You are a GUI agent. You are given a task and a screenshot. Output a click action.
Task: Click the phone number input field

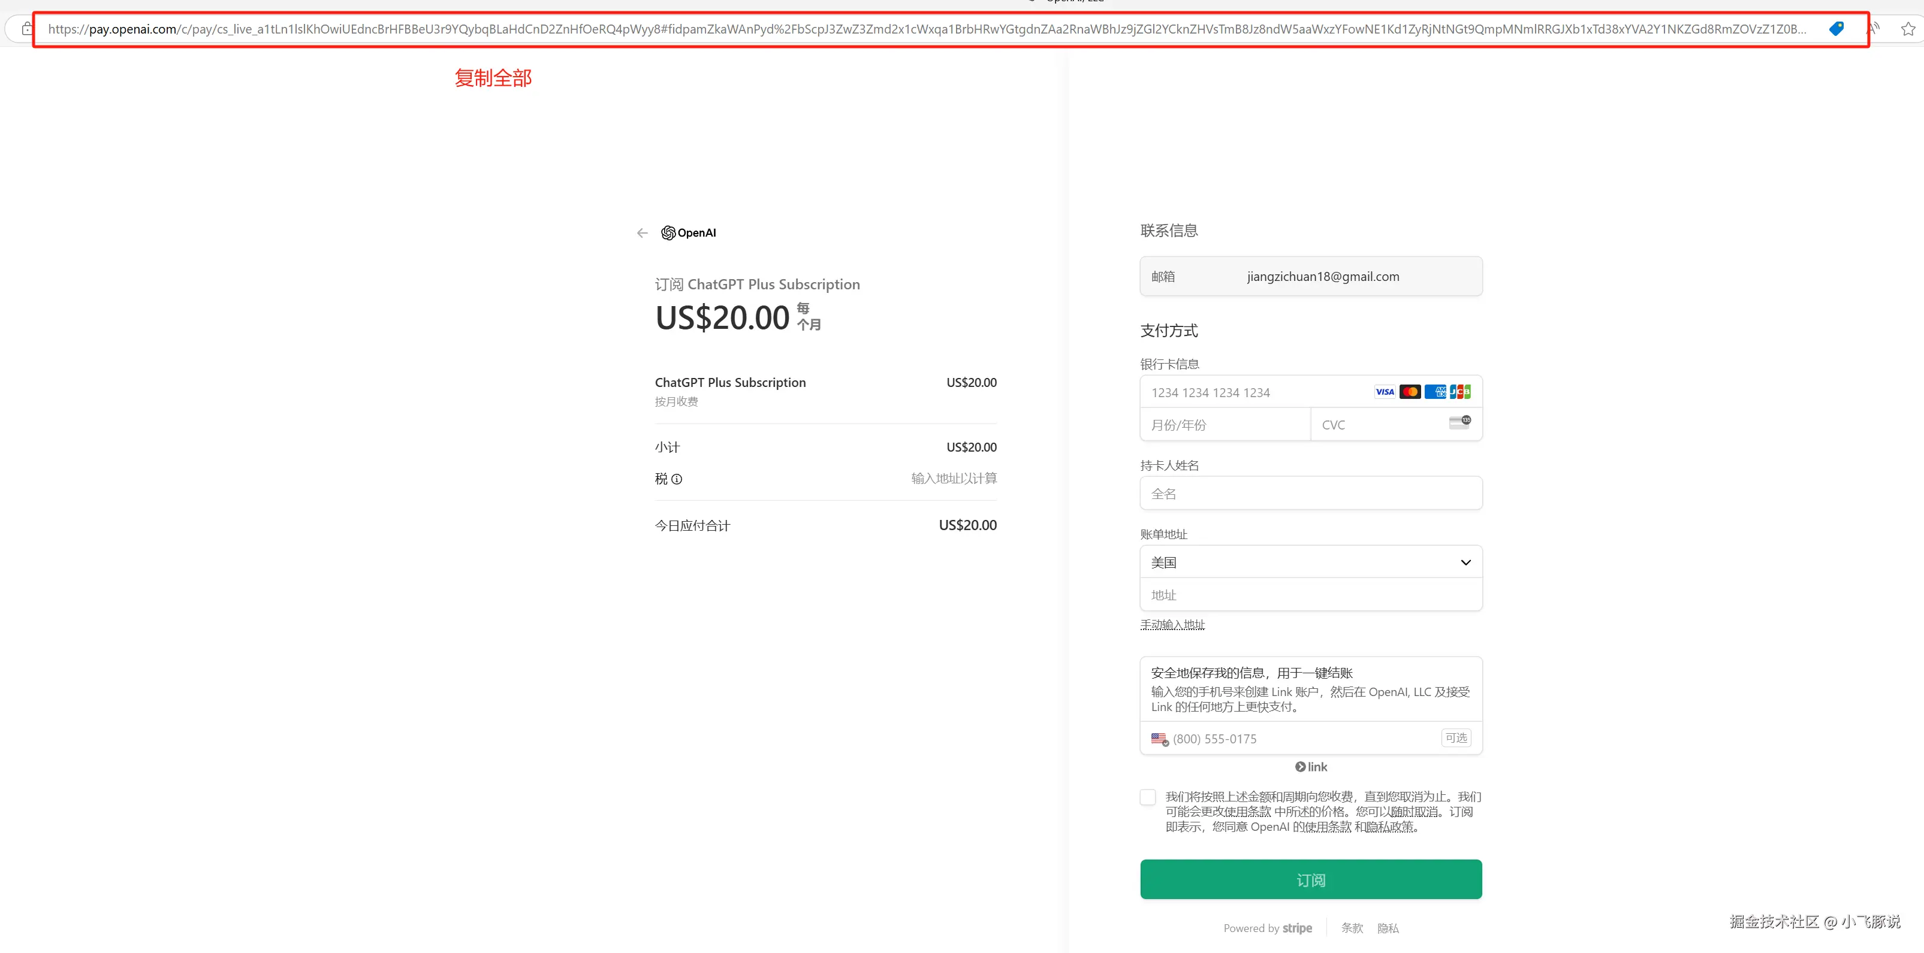(1299, 739)
